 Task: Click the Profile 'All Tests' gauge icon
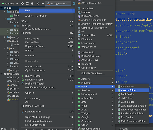pos(23,84)
